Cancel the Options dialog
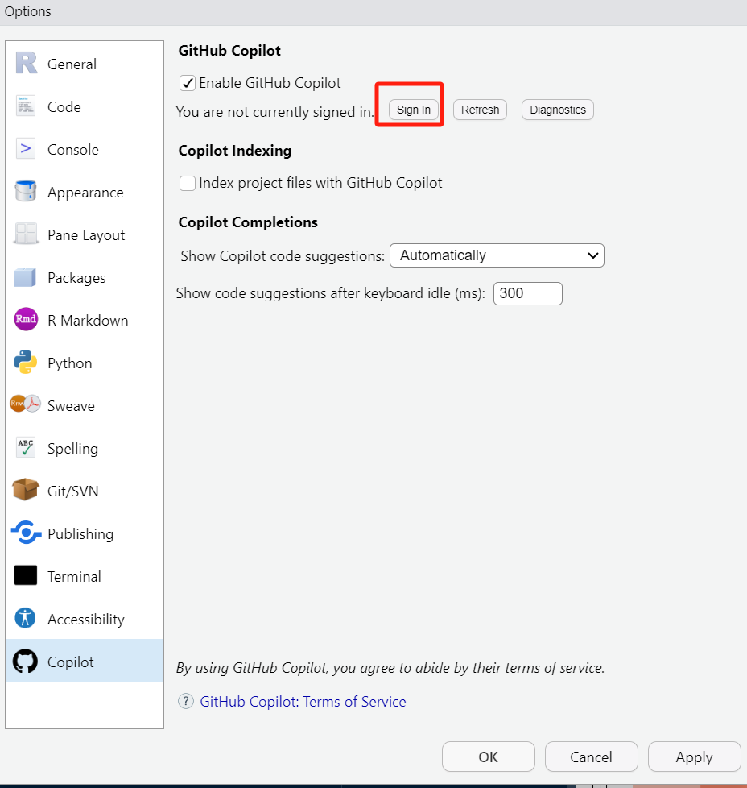The width and height of the screenshot is (747, 788). (x=592, y=757)
